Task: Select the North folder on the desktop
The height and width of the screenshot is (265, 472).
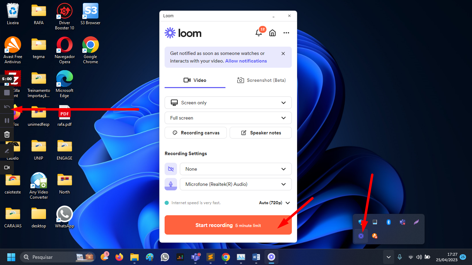Action: (x=65, y=184)
